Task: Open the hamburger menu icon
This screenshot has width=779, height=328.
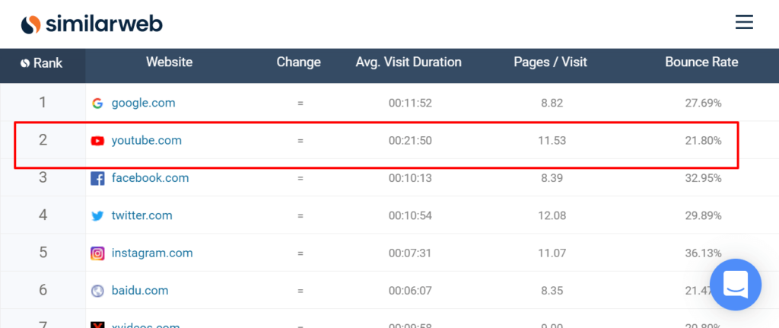Action: 743,22
